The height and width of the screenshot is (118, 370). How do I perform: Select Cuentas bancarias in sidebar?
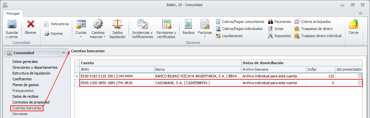click(x=27, y=108)
